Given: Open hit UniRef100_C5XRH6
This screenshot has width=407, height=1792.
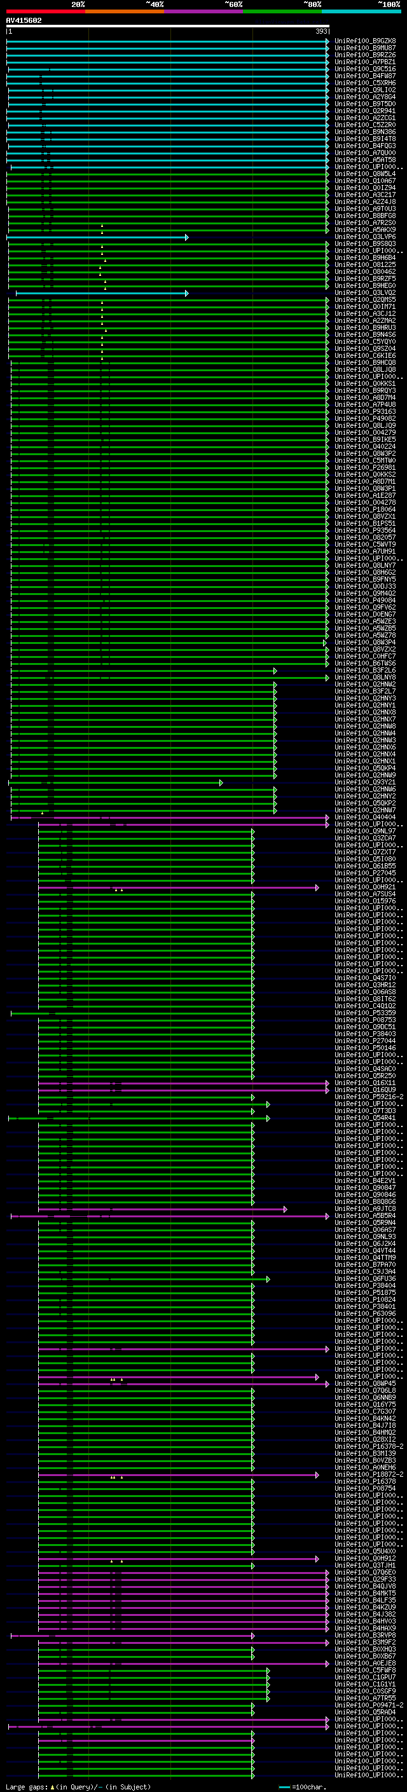Looking at the screenshot, I should pos(365,83).
